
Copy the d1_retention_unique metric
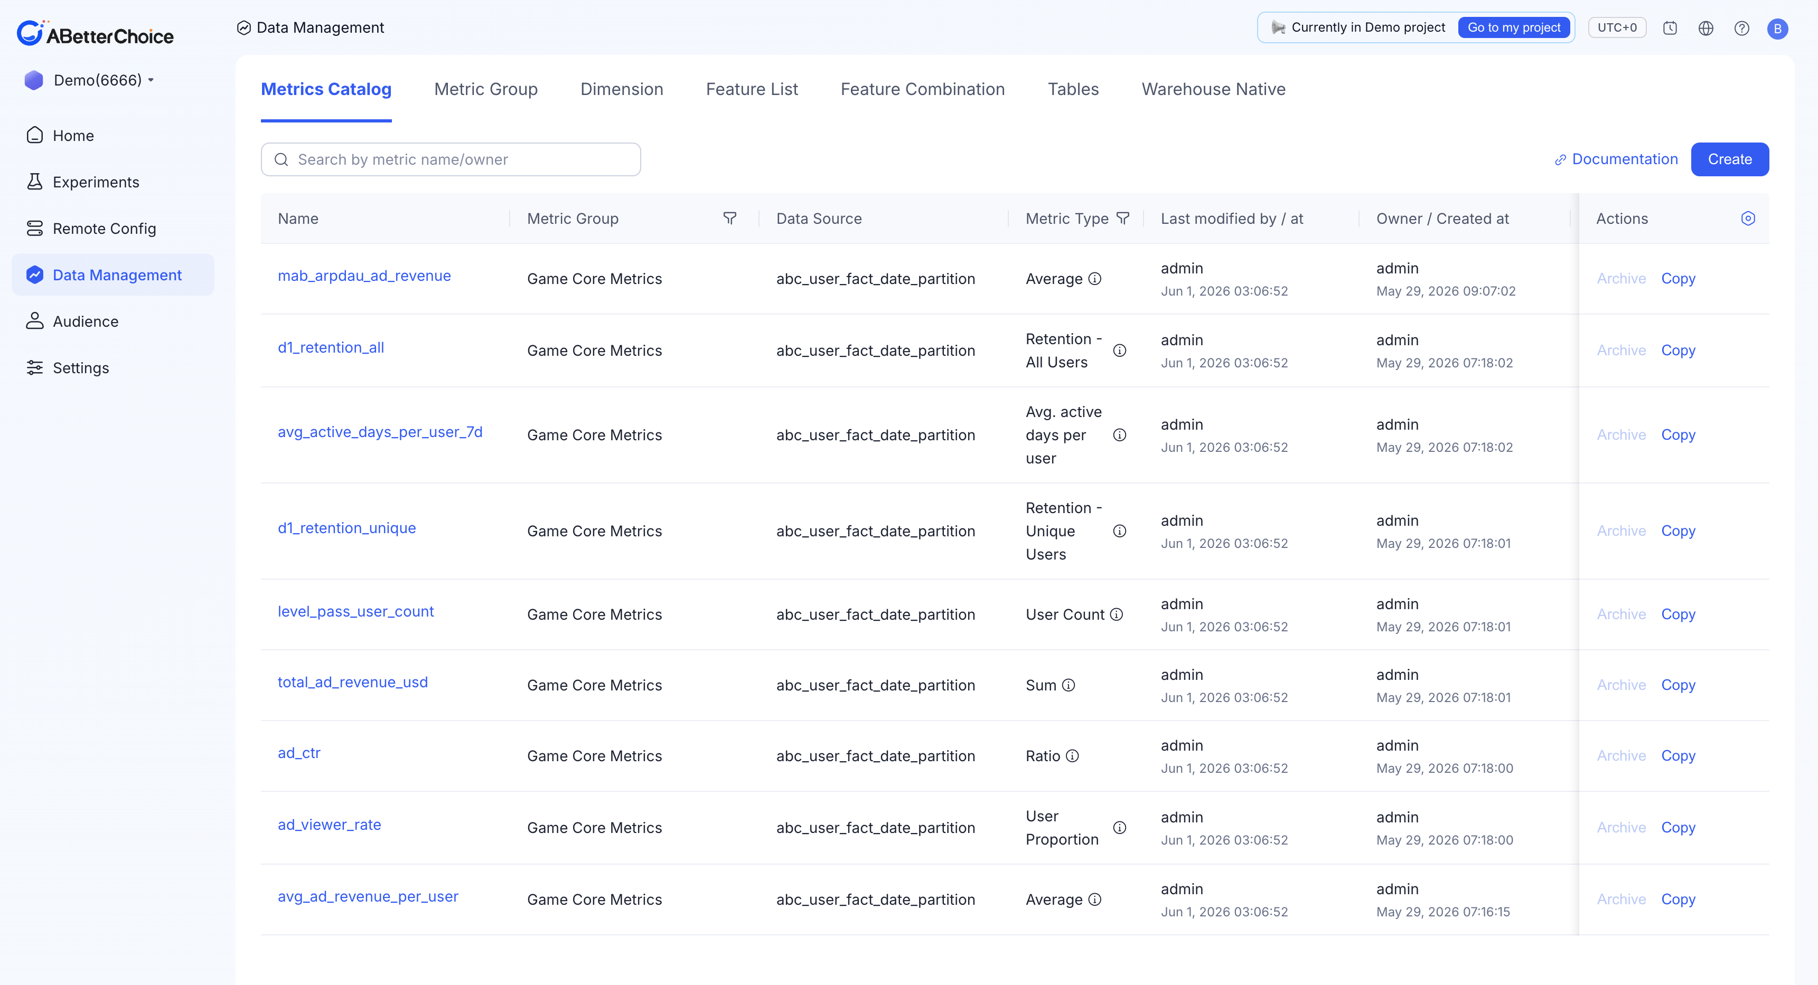[x=1678, y=531]
